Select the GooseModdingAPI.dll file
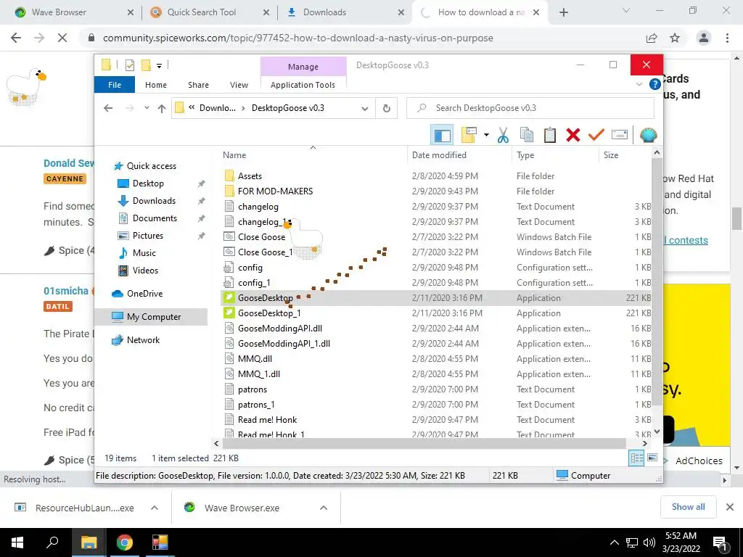743x557 pixels. 280,329
